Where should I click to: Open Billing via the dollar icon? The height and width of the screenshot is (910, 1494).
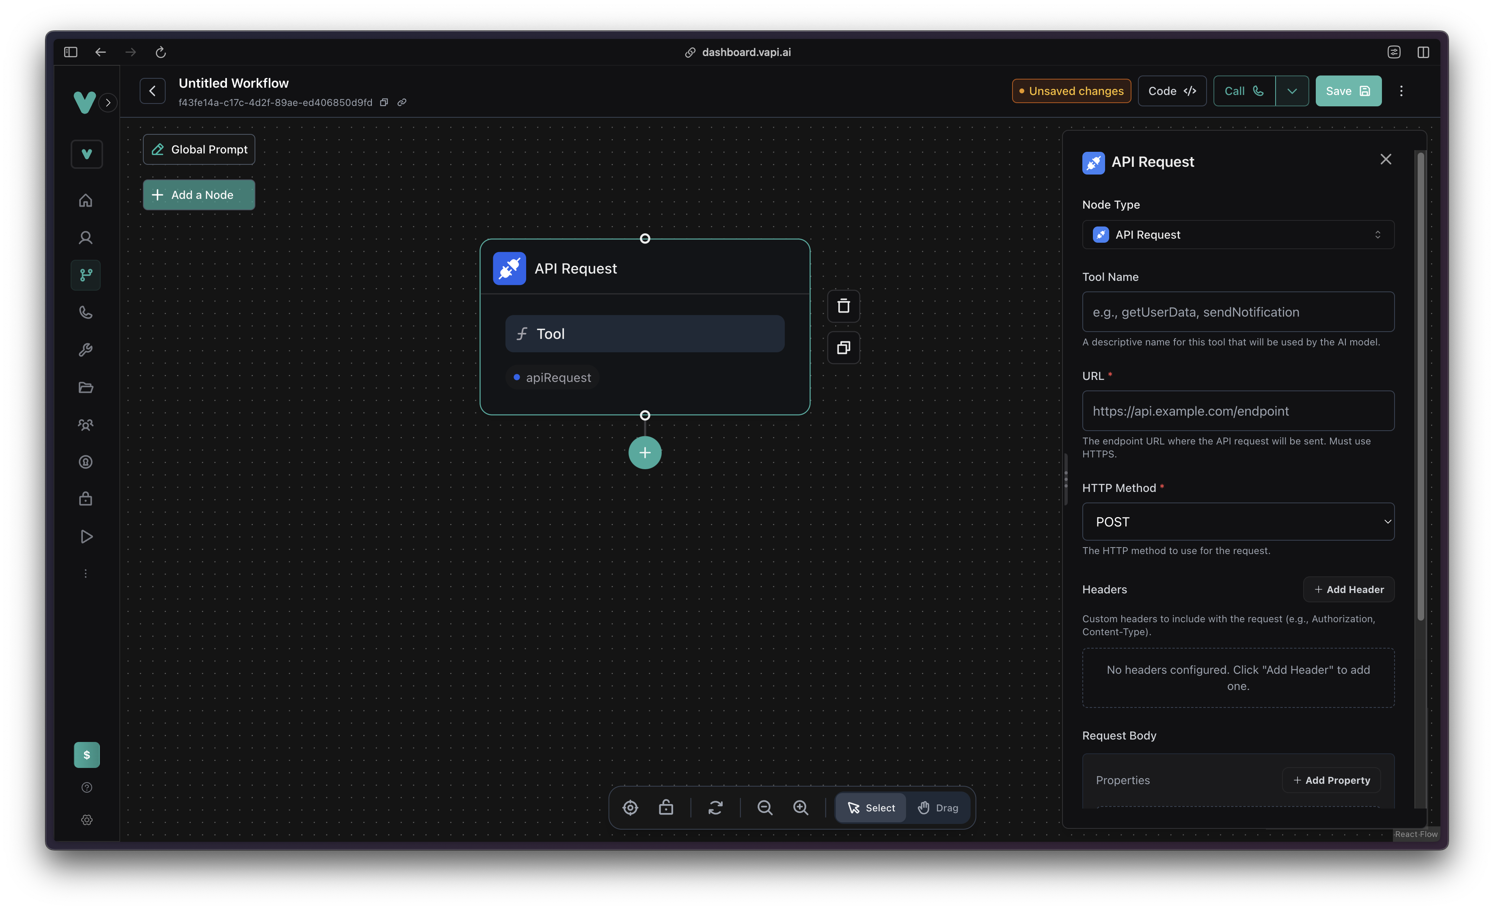click(x=87, y=755)
